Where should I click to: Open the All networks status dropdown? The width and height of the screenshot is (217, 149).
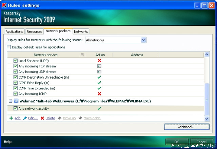click(x=116, y=40)
